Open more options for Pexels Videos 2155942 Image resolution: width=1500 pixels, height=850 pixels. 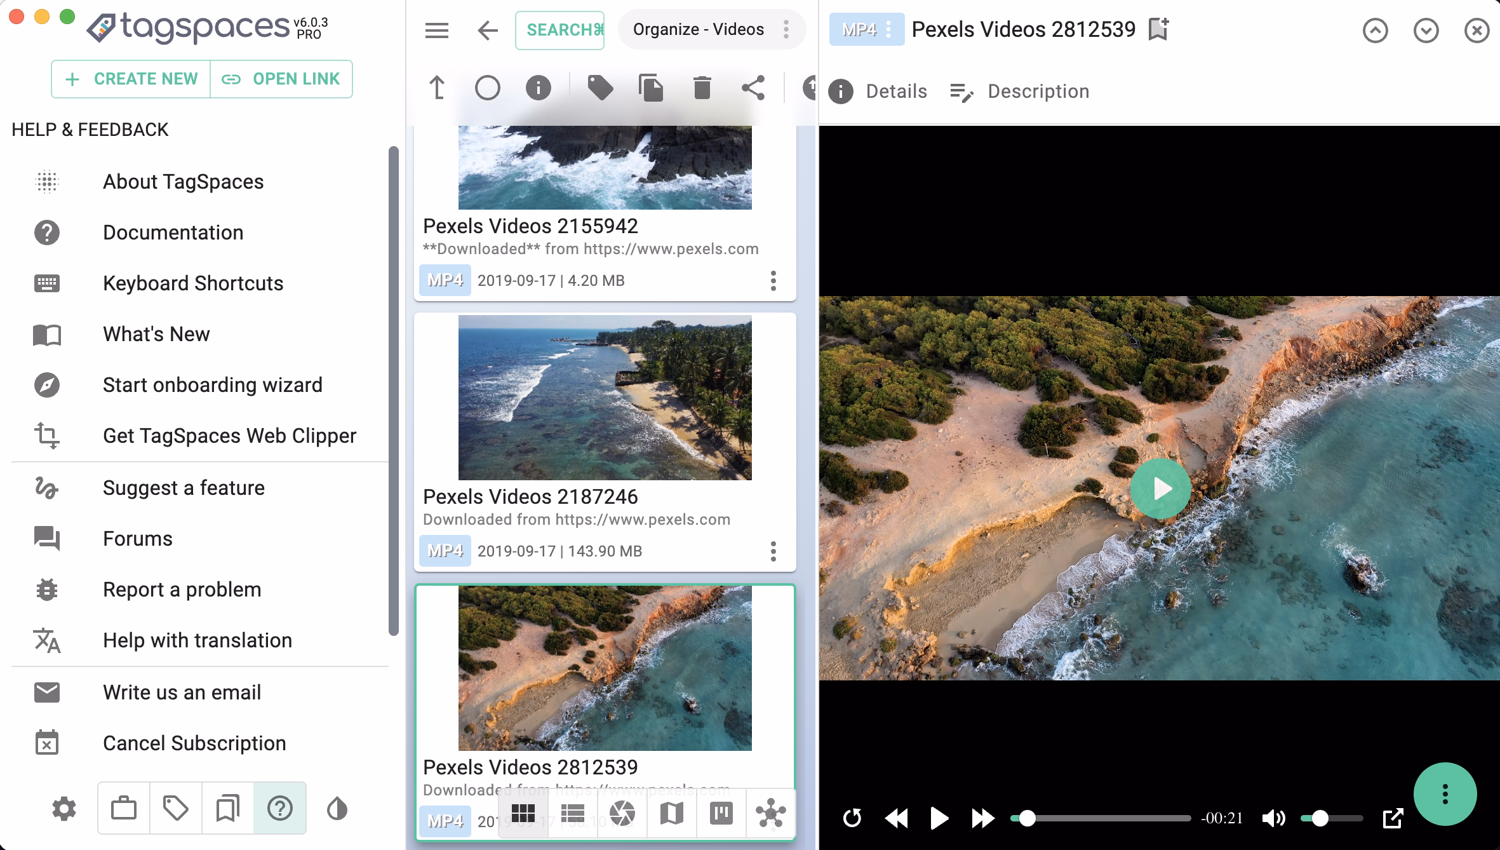773,281
